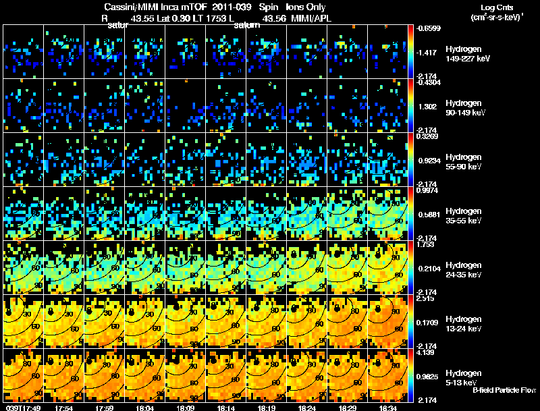Click the 'Hydrogen 35-55 keV' row label
540x411 pixels.
(x=464, y=216)
